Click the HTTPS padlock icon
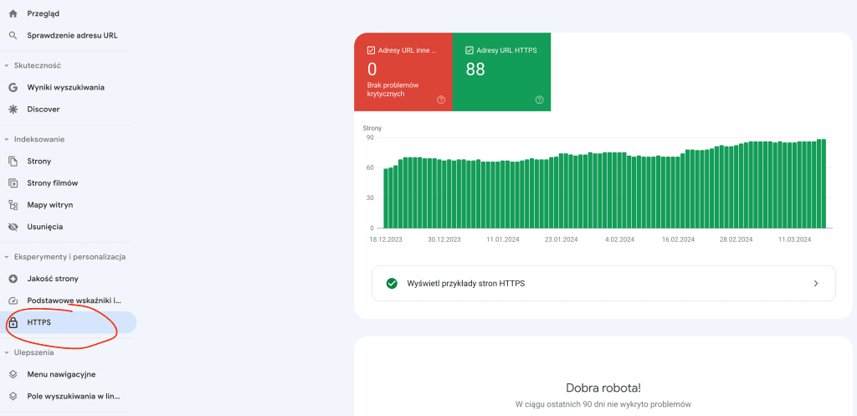 13,322
